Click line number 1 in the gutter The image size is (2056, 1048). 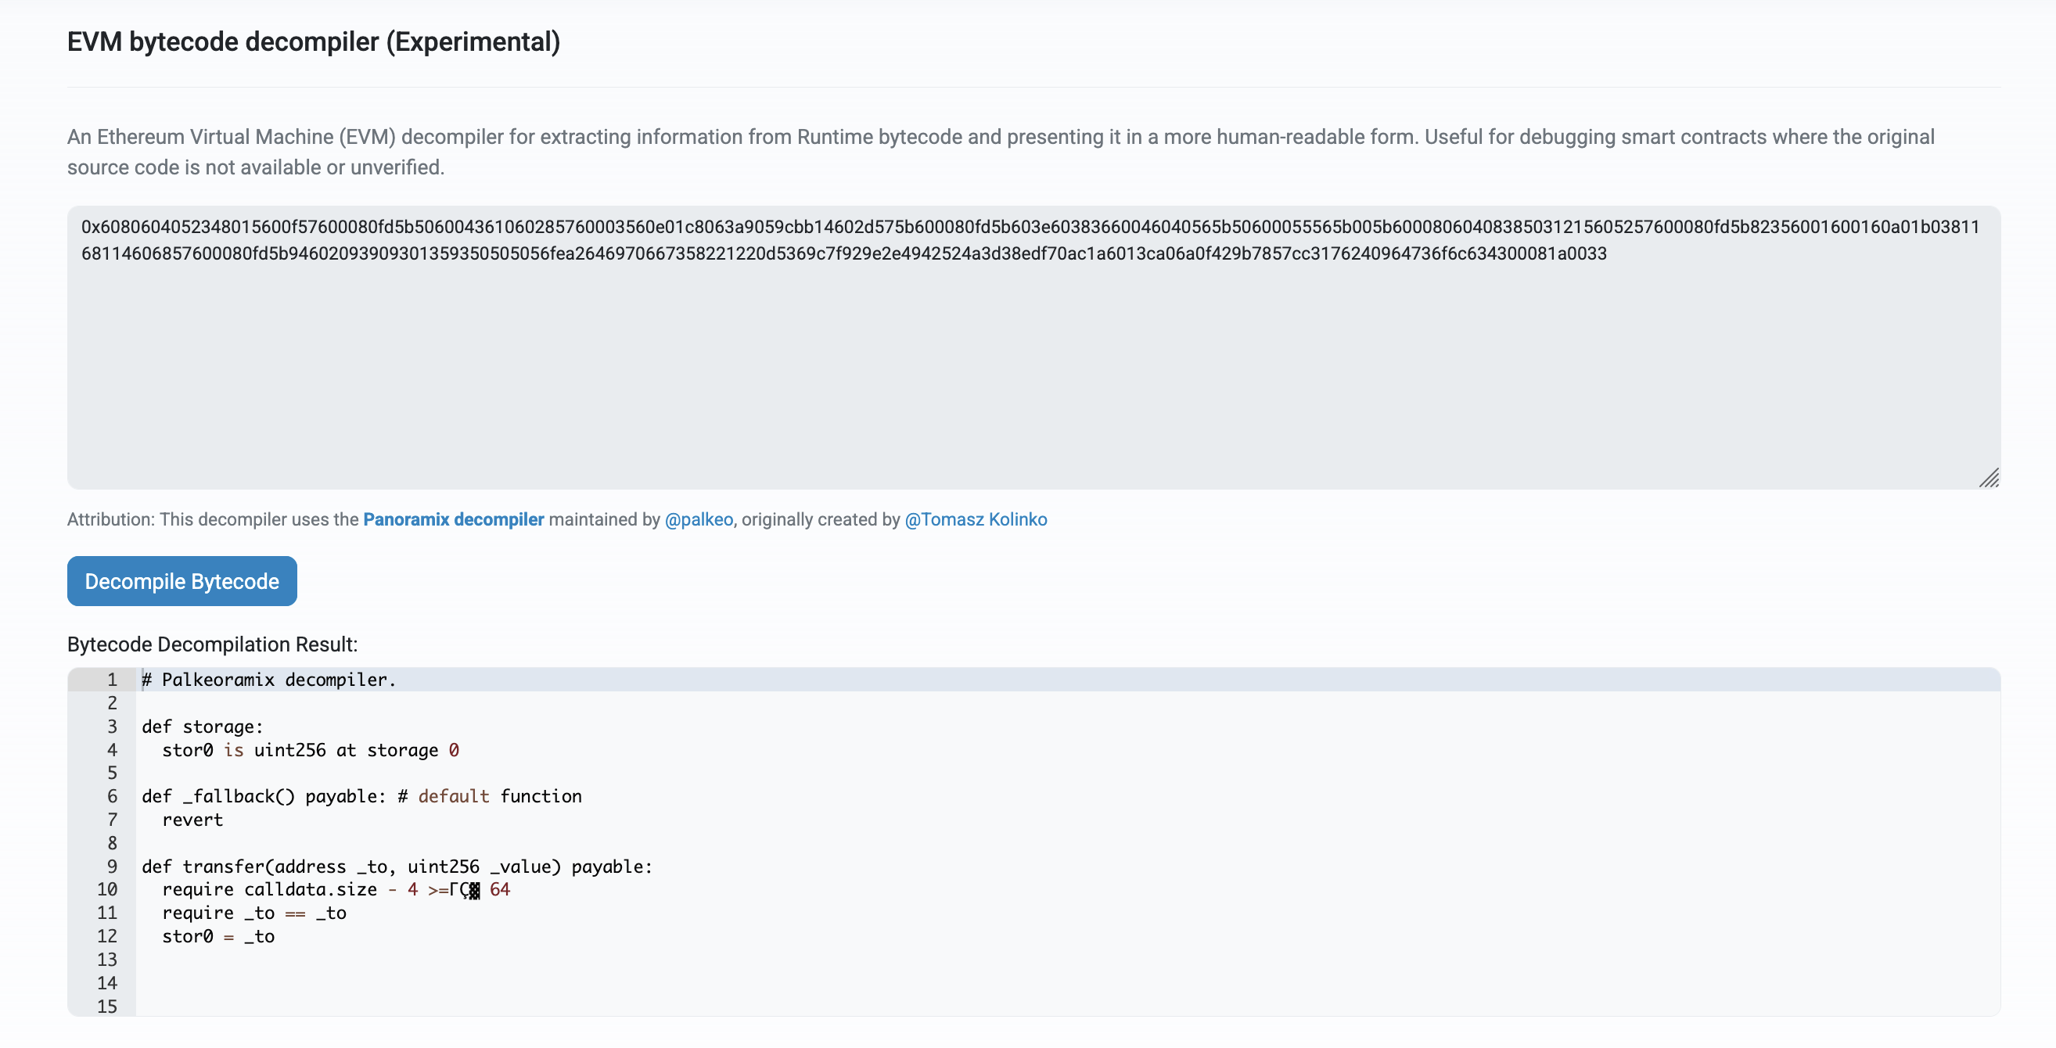coord(112,680)
